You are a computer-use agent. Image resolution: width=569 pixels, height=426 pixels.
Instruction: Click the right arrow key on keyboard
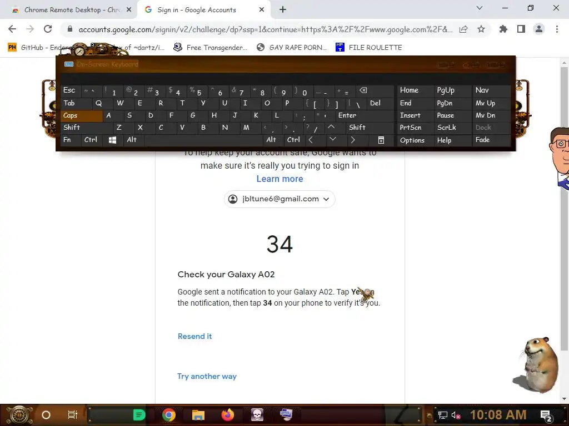click(352, 140)
